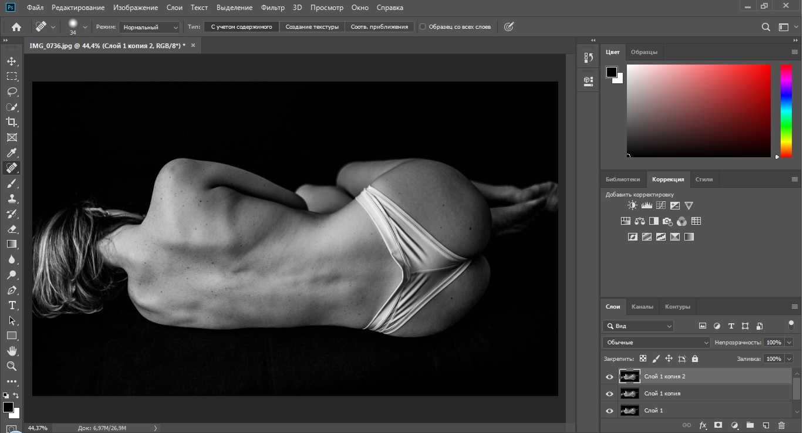Select the Horizontal Type tool
This screenshot has width=803, height=433.
click(12, 305)
